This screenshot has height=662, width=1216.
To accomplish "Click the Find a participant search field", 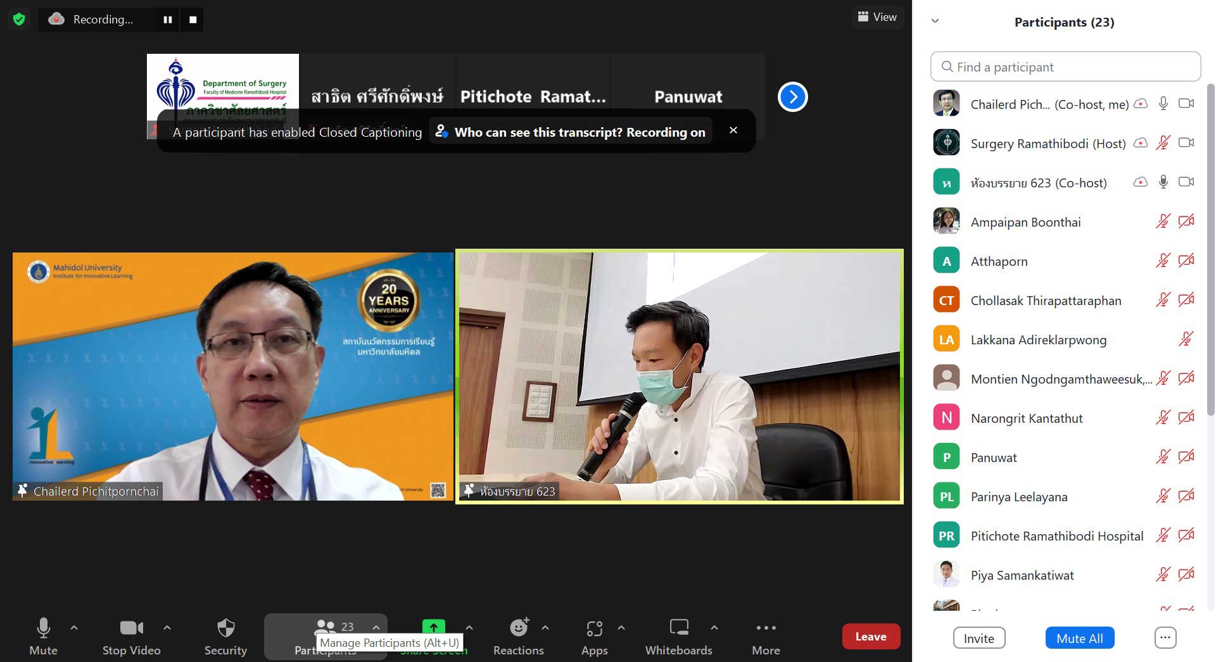I will [x=1065, y=67].
